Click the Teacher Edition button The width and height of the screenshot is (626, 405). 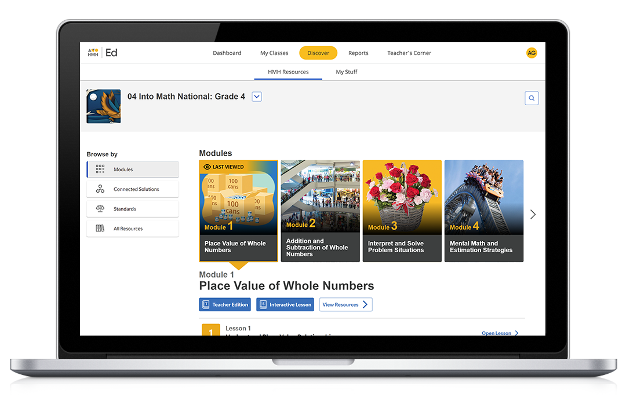(225, 304)
